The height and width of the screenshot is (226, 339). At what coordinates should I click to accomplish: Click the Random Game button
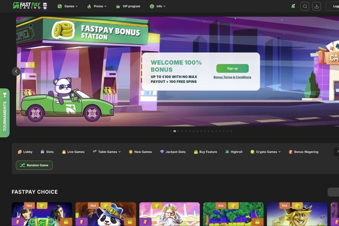click(34, 165)
